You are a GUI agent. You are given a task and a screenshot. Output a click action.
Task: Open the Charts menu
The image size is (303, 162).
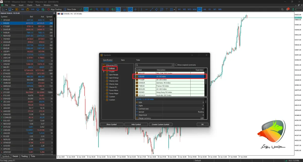tap(30, 5)
